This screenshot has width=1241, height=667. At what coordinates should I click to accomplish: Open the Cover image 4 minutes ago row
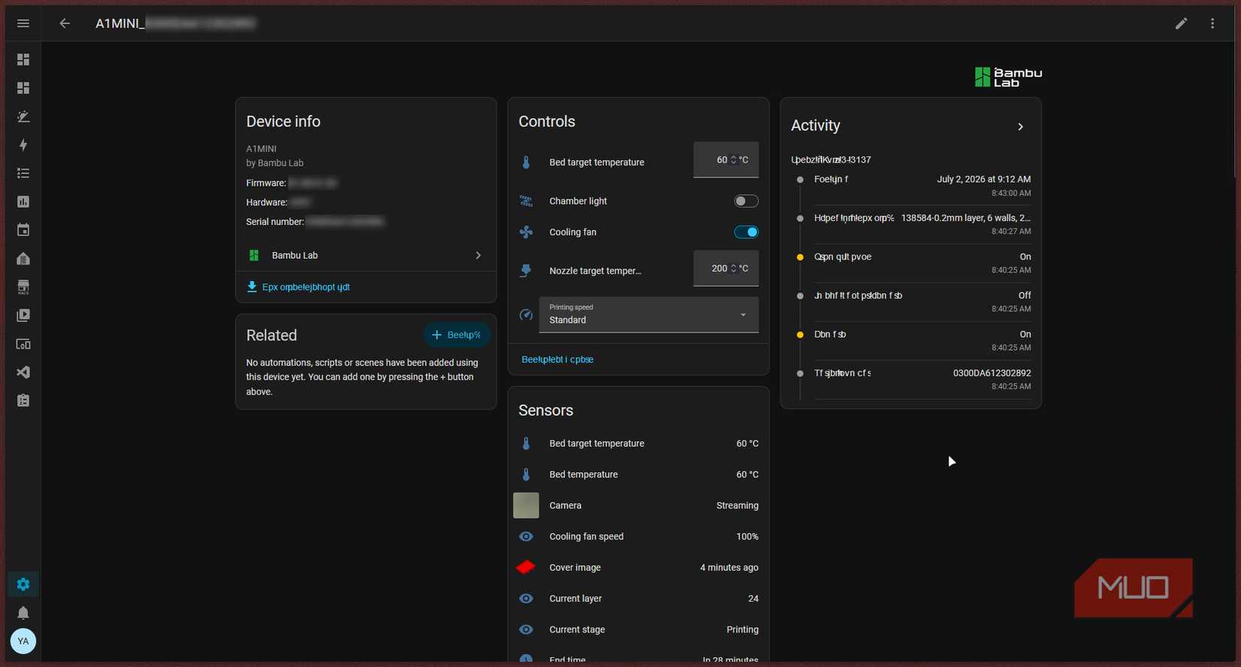[x=639, y=568]
